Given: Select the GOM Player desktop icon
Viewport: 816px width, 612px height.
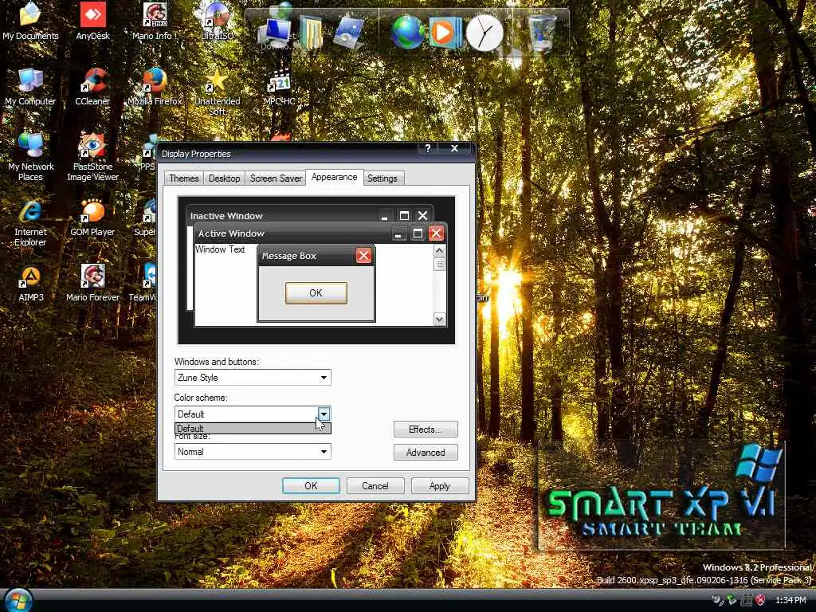Looking at the screenshot, I should click(x=92, y=218).
